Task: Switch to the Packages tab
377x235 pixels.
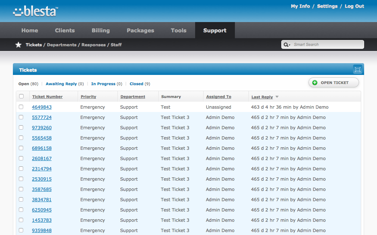Action: point(140,30)
